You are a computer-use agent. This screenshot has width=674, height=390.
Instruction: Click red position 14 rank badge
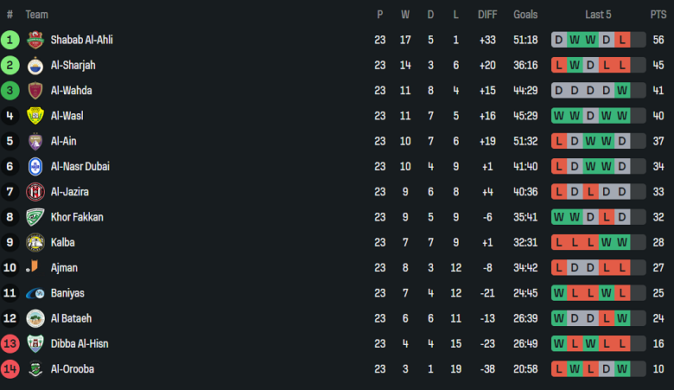[10, 369]
